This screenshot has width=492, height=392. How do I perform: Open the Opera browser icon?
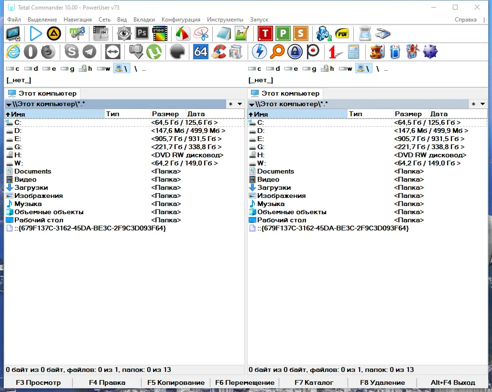click(x=31, y=52)
